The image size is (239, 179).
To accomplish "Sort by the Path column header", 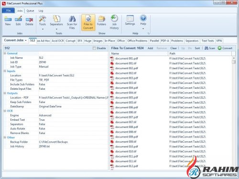I will [200, 53].
